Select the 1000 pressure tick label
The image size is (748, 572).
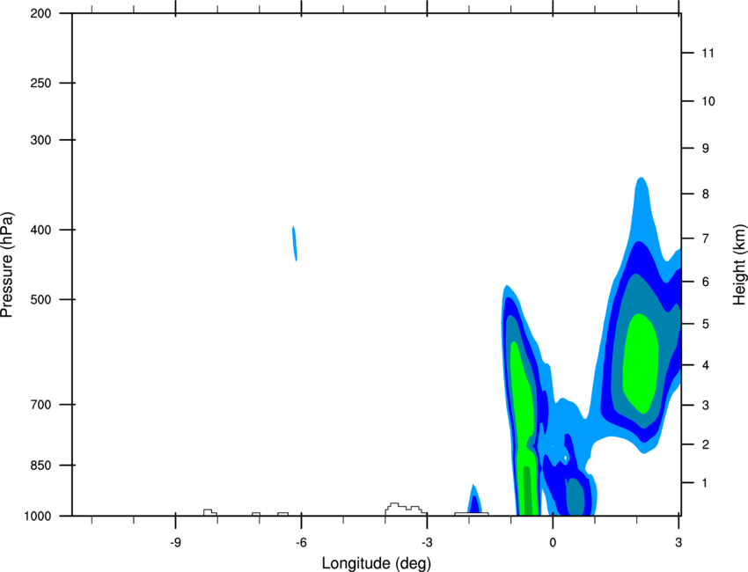point(37,517)
